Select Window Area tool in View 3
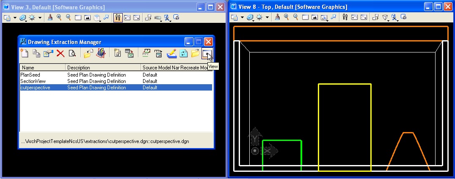This screenshot has height=179, width=455. [78, 18]
